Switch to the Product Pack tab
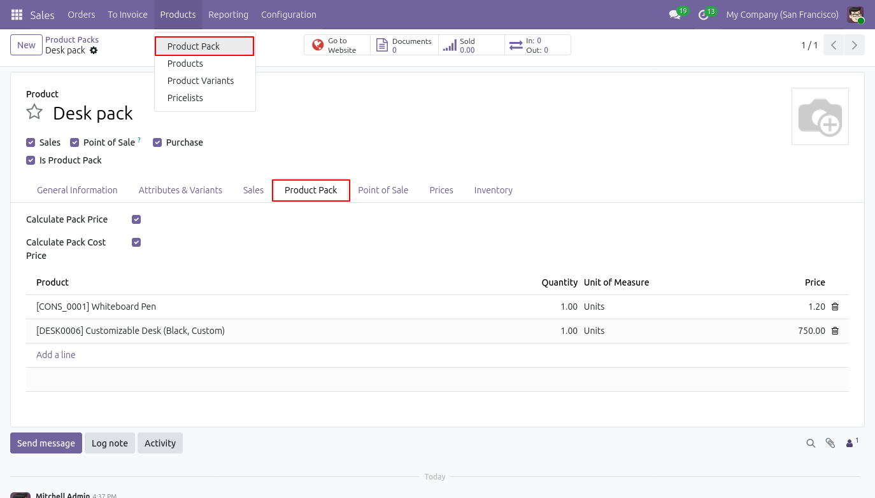Image resolution: width=875 pixels, height=498 pixels. 311,190
